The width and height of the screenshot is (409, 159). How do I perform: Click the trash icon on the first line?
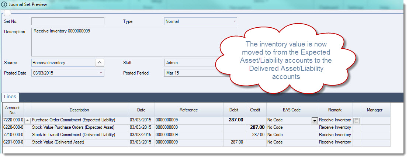[356, 120]
